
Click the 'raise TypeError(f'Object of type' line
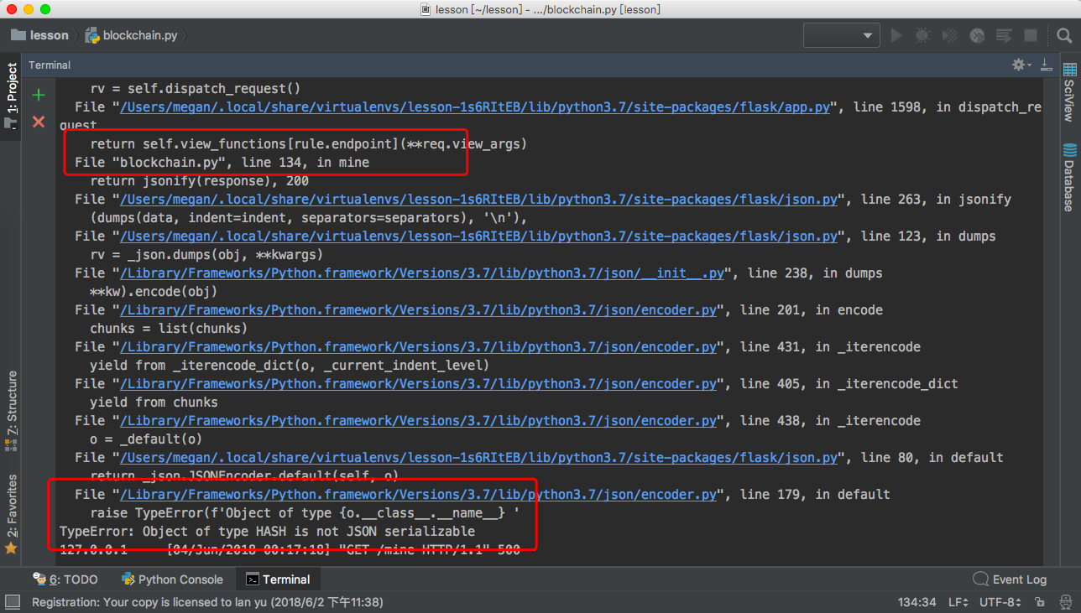coord(305,512)
